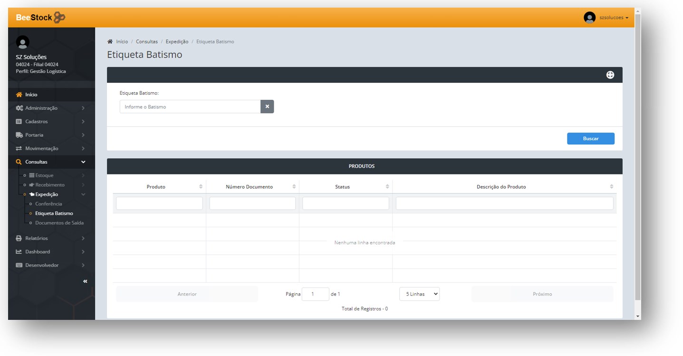Sort by Descrição do Produto column arrows
Viewport: 683px width, 356px height.
[612, 187]
